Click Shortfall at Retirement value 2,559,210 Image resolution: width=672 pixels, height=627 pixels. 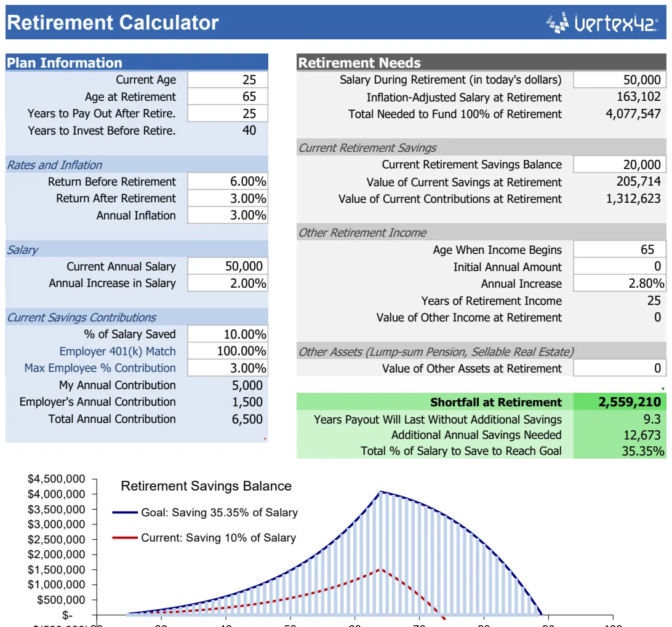coord(630,402)
